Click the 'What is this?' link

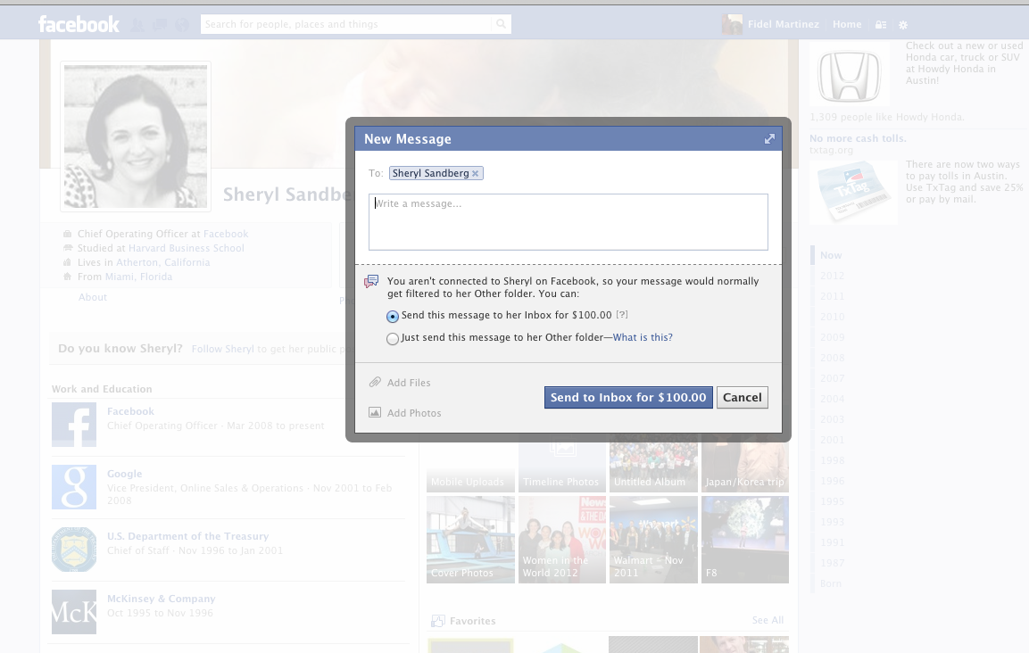[x=643, y=337]
